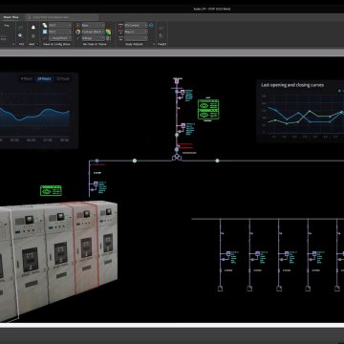Open the first view configuration dropdown

click(x=60, y=25)
